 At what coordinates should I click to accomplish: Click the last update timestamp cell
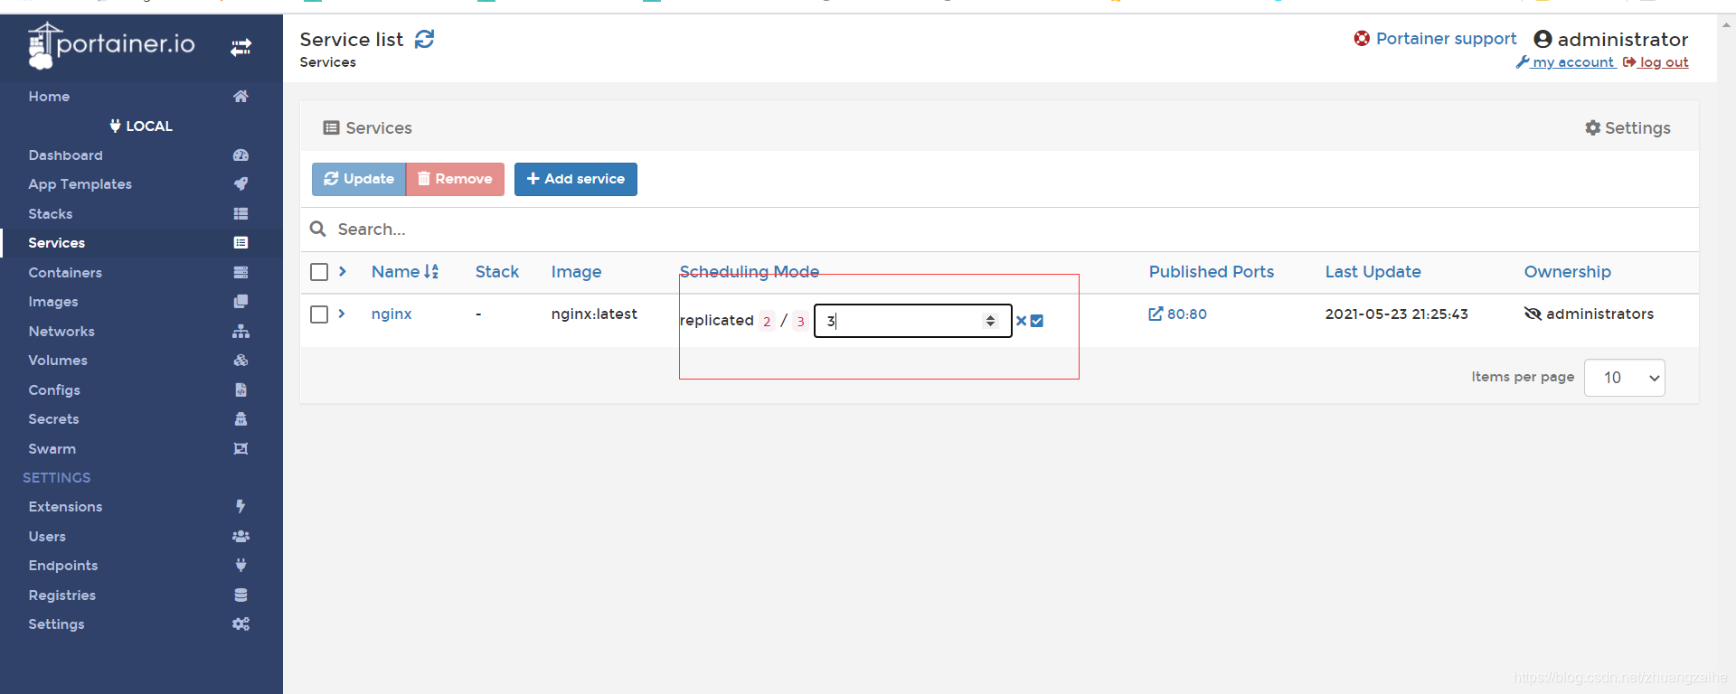click(1397, 314)
